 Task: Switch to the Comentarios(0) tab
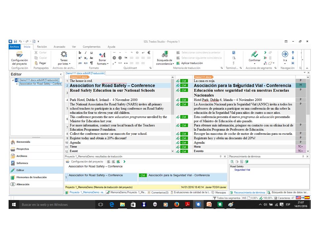click(158, 192)
